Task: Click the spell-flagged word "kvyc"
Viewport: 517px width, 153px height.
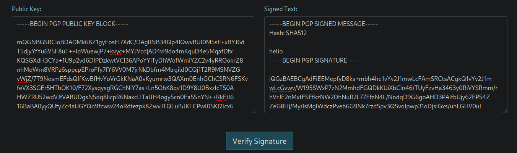Action: [116, 52]
